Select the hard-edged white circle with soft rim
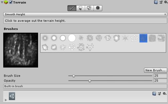The width and height of the screenshot is (168, 104). [x=63, y=38]
